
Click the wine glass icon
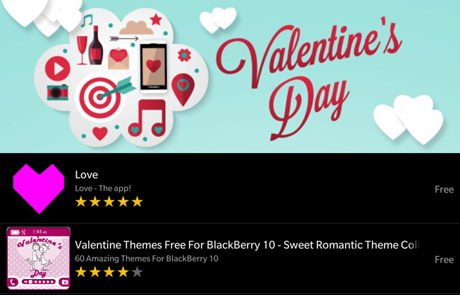pos(83,49)
